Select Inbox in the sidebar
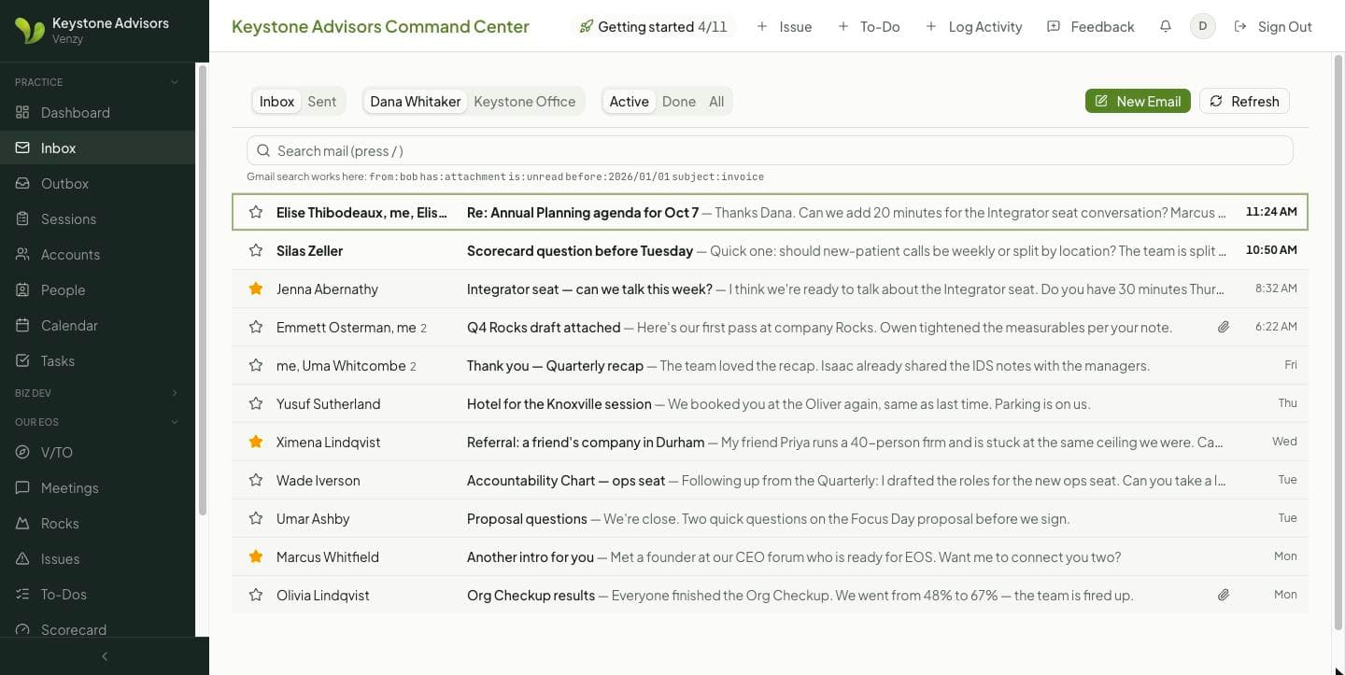The width and height of the screenshot is (1345, 675). [97, 148]
